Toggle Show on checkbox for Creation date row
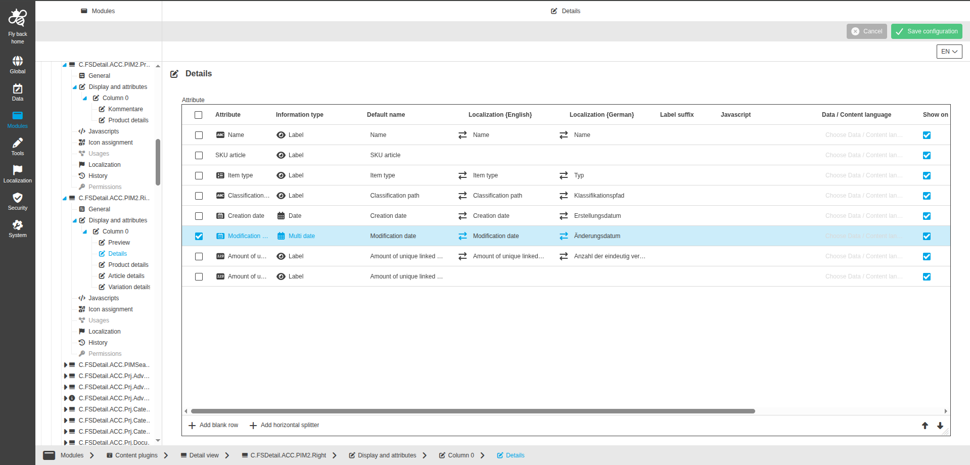Screen dimensions: 970x465 coord(927,216)
